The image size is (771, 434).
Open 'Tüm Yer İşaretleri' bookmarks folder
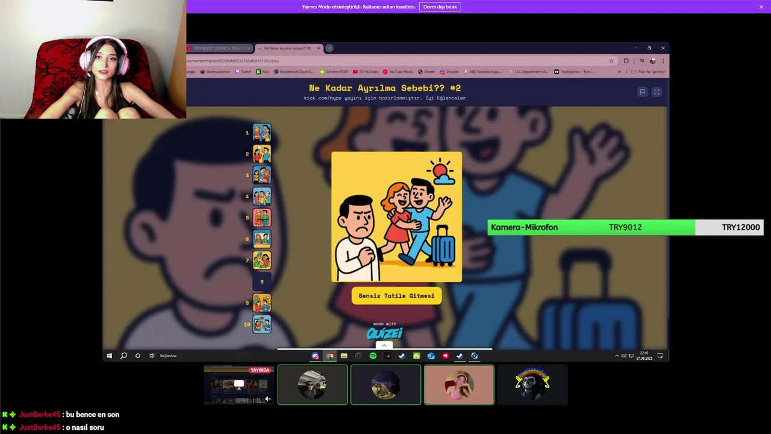(x=649, y=72)
